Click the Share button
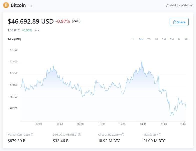Image resolution: width=196 pixels, height=151 pixels. [x=179, y=22]
